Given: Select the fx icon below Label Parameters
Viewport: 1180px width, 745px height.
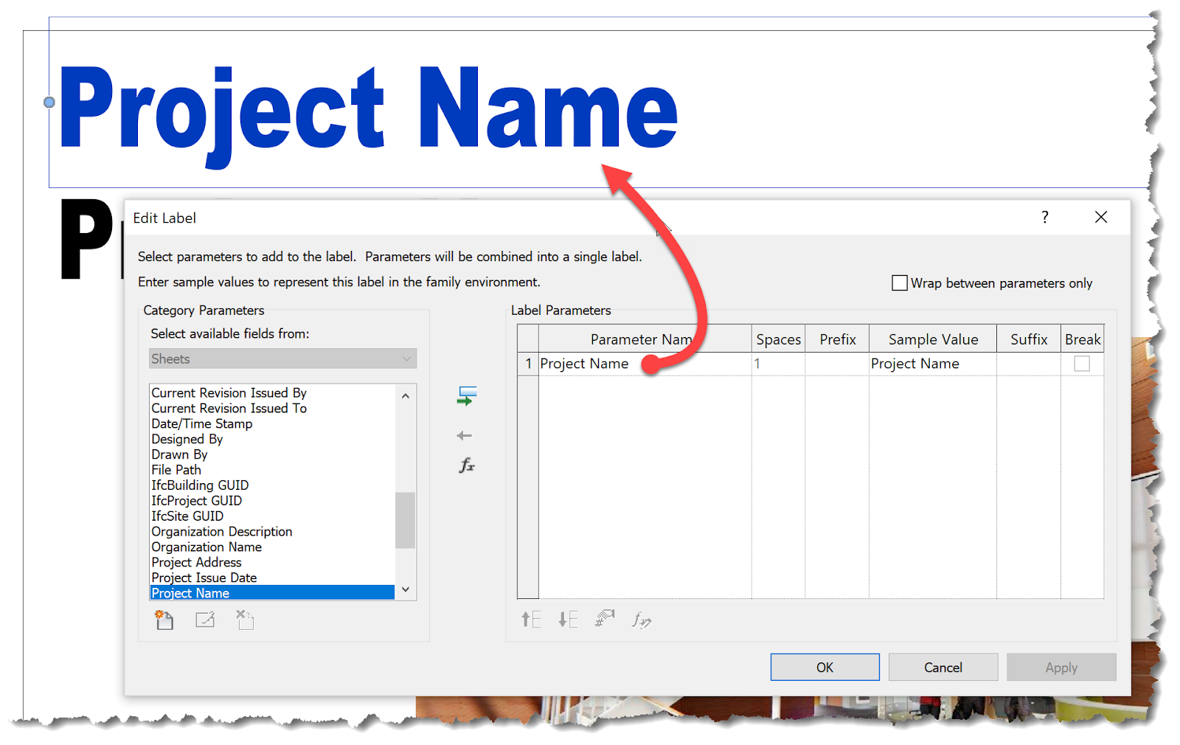Looking at the screenshot, I should point(640,622).
